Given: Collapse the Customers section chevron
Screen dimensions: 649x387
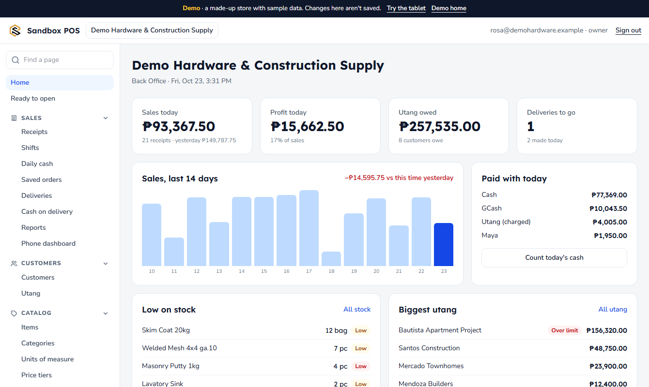Looking at the screenshot, I should click(x=106, y=264).
